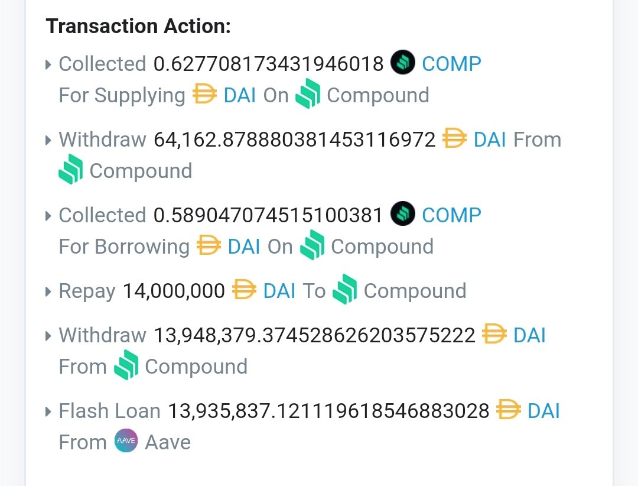Expand the Withdraw 13,948,379 DAI arrow
Viewport: 638px width, 486px height.
click(x=48, y=336)
